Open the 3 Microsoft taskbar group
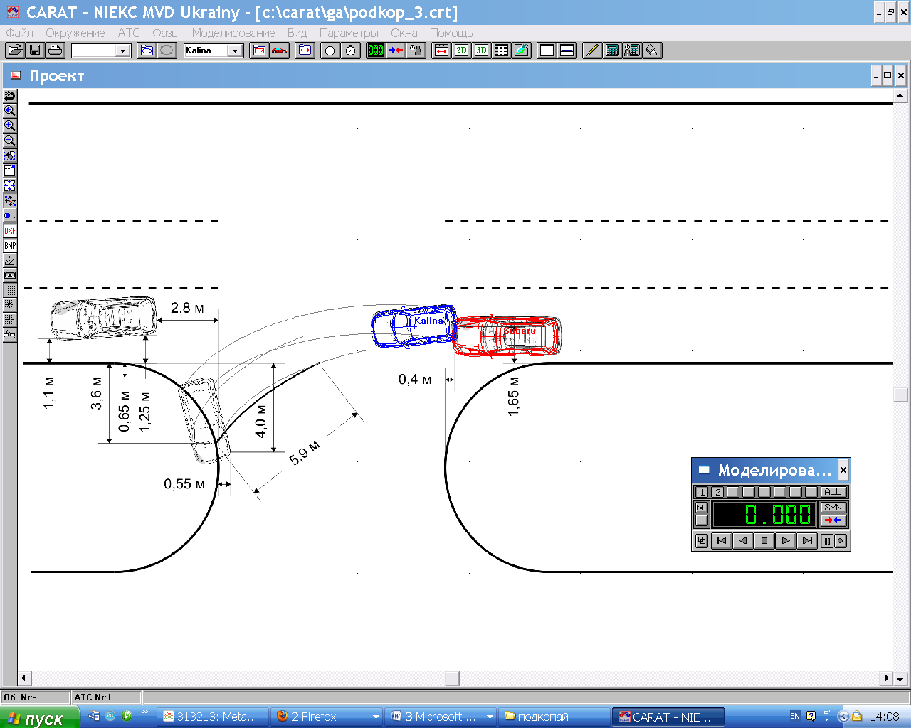Screen dimensions: 911x728 [441, 717]
